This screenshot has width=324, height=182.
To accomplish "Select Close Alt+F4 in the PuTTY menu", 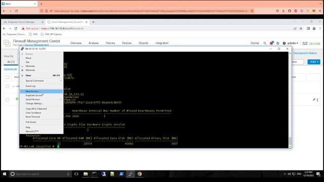I will [42, 75].
